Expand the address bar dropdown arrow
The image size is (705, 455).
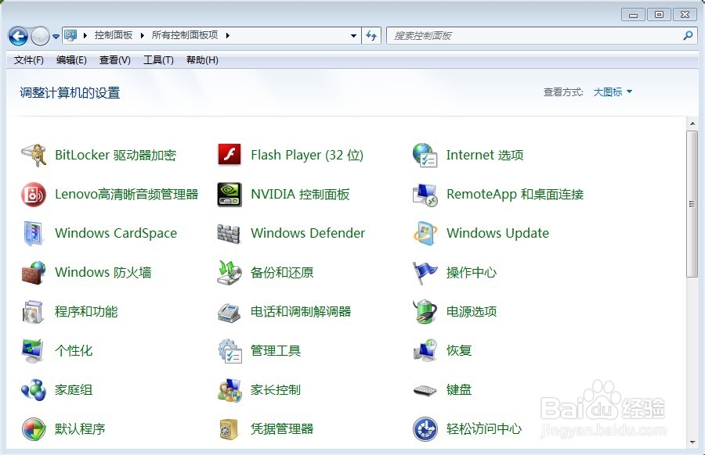pos(354,35)
